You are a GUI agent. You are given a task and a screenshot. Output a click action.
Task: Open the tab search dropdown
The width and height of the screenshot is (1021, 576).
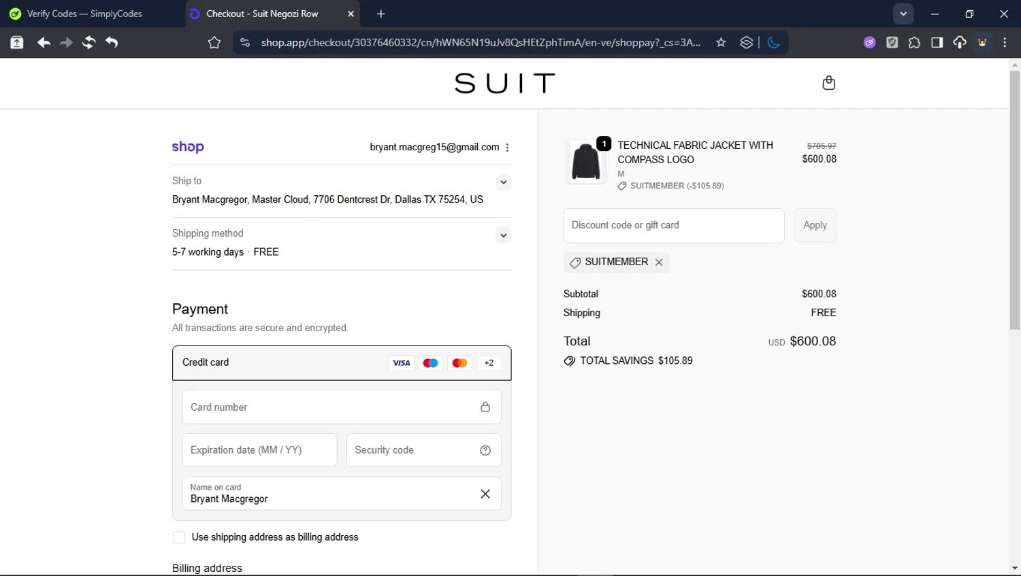[903, 14]
